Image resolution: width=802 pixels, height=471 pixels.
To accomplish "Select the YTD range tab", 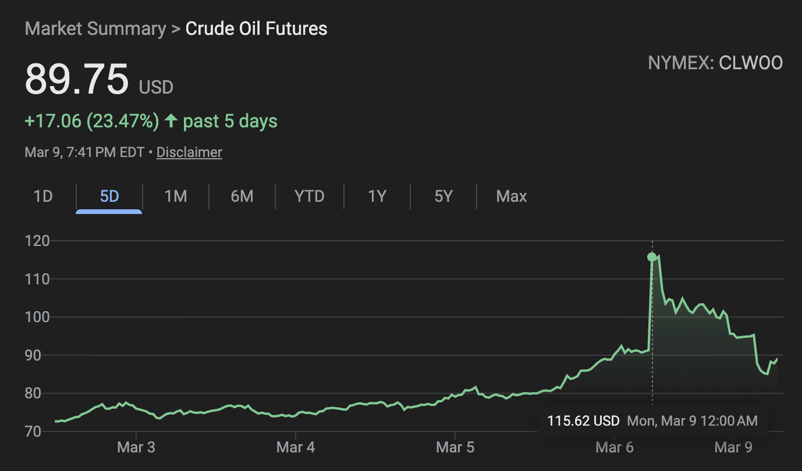I will (x=309, y=197).
